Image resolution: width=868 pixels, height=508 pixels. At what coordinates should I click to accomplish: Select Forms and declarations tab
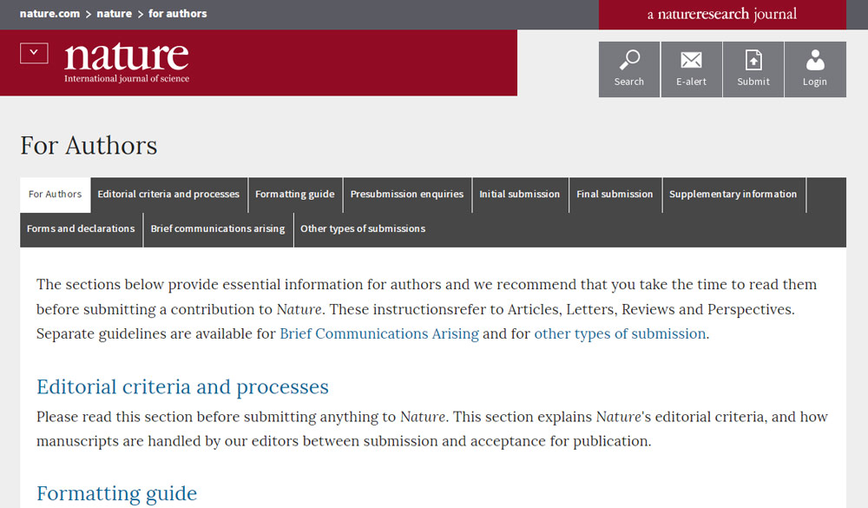[81, 229]
